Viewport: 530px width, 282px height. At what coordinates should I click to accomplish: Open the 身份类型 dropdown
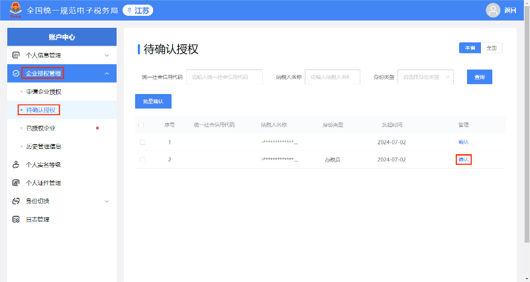[x=425, y=77]
